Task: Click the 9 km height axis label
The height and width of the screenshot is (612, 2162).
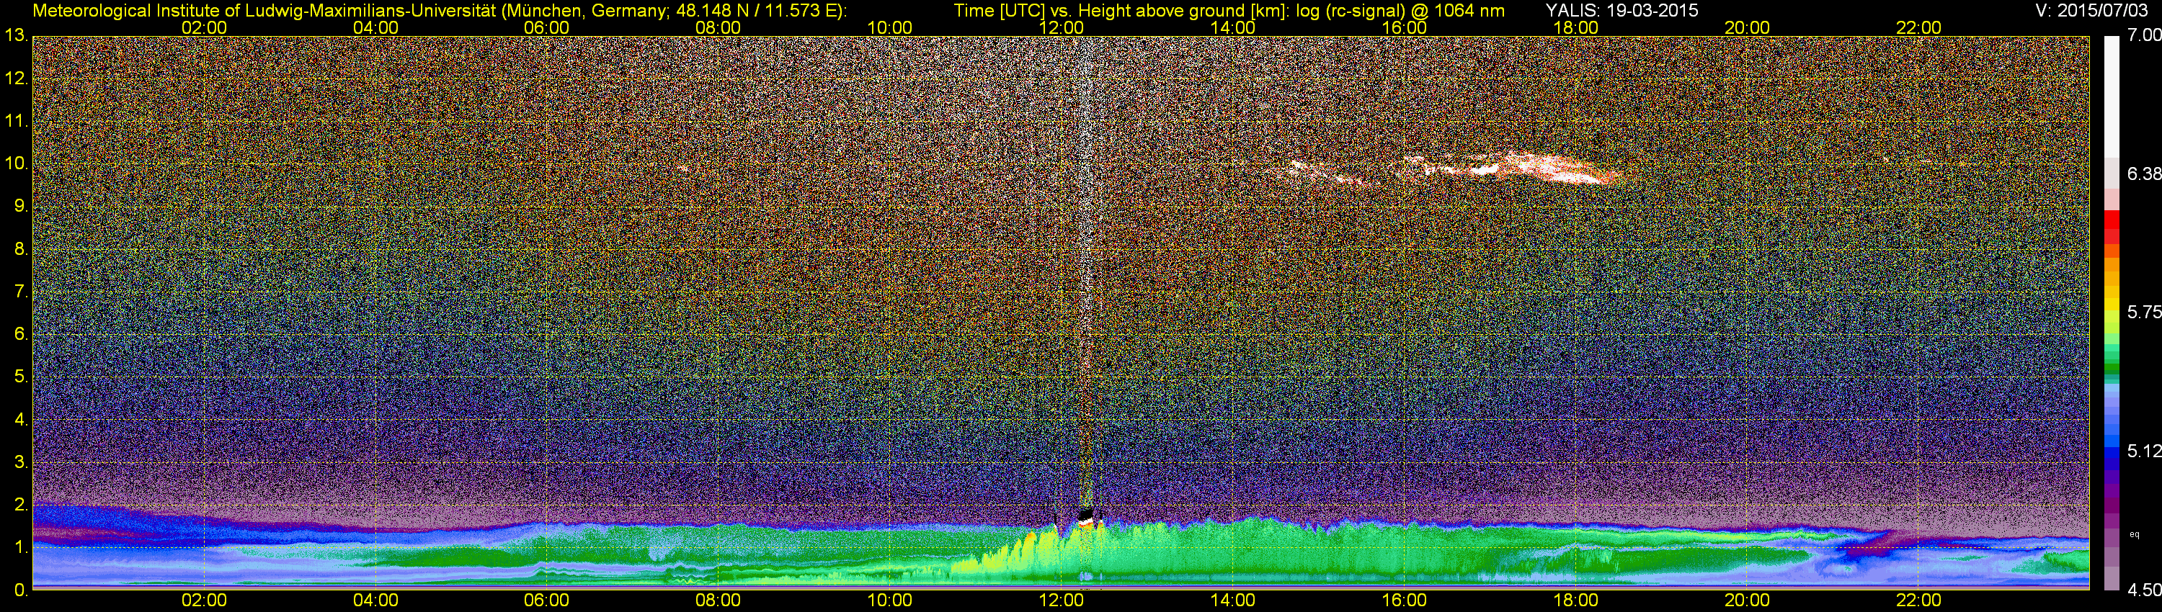Action: coord(20,206)
